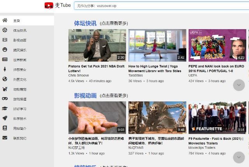Viewport: 249px width, 167px height.
Task: Click the smiley face icon for 搞笑娱乐
Action: 5,50
